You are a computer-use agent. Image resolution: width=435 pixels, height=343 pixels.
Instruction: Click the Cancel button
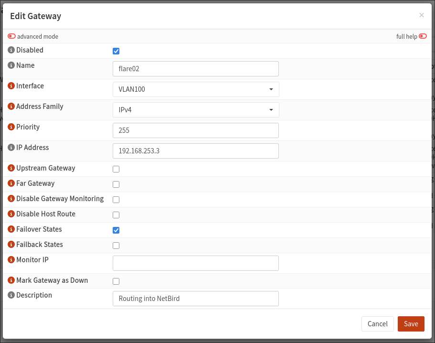[x=377, y=324]
